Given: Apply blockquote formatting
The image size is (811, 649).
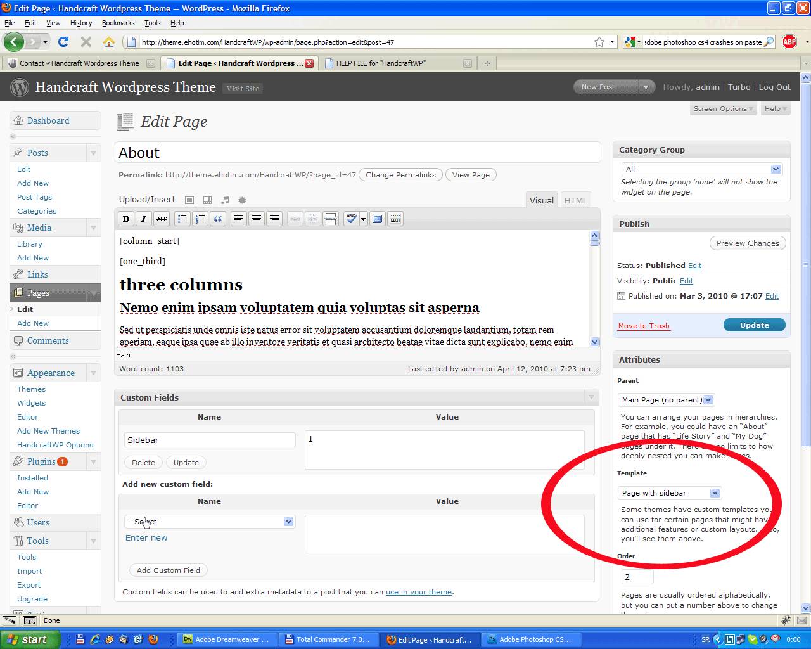Looking at the screenshot, I should [217, 219].
